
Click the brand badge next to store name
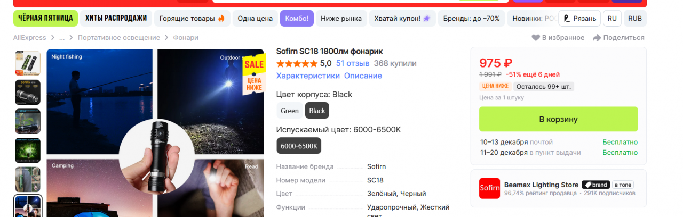(x=595, y=185)
